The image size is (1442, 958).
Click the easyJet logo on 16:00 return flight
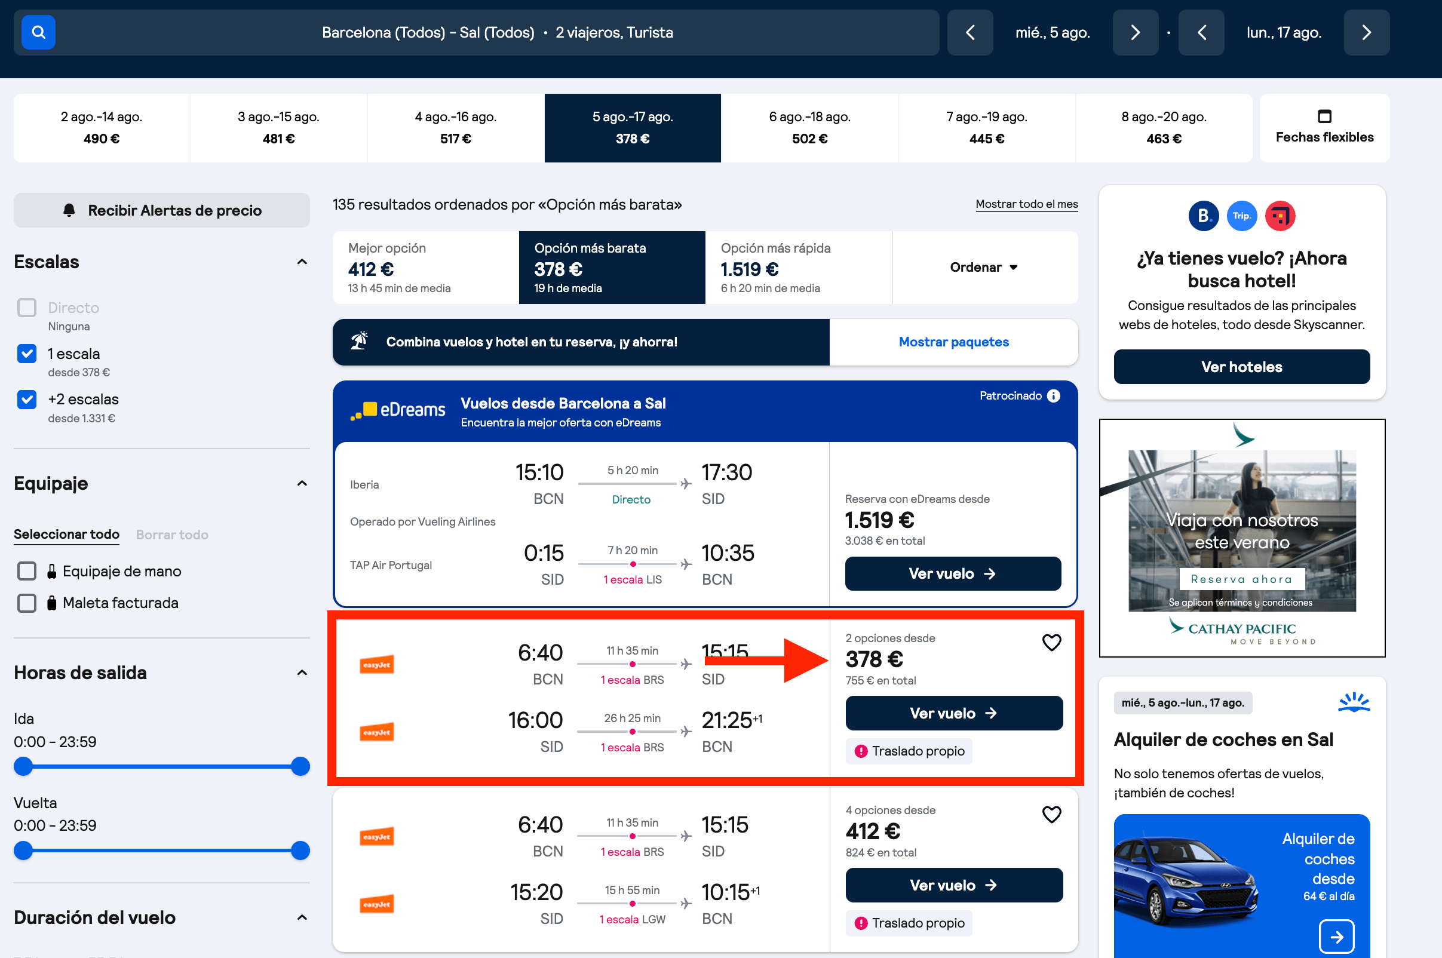(376, 732)
